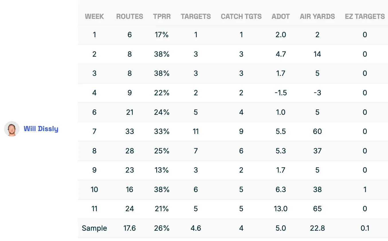Sort by the EZ TARGETS column header
This screenshot has height=241, width=388.
pos(365,17)
